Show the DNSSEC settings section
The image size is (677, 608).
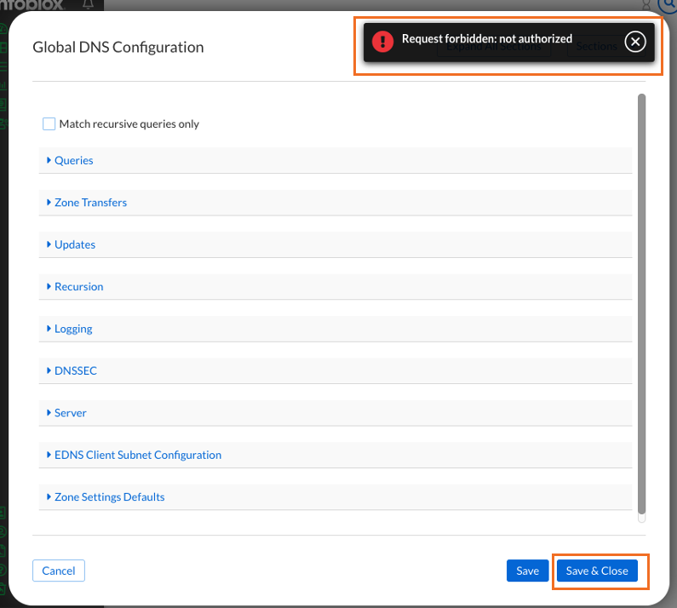click(x=75, y=371)
